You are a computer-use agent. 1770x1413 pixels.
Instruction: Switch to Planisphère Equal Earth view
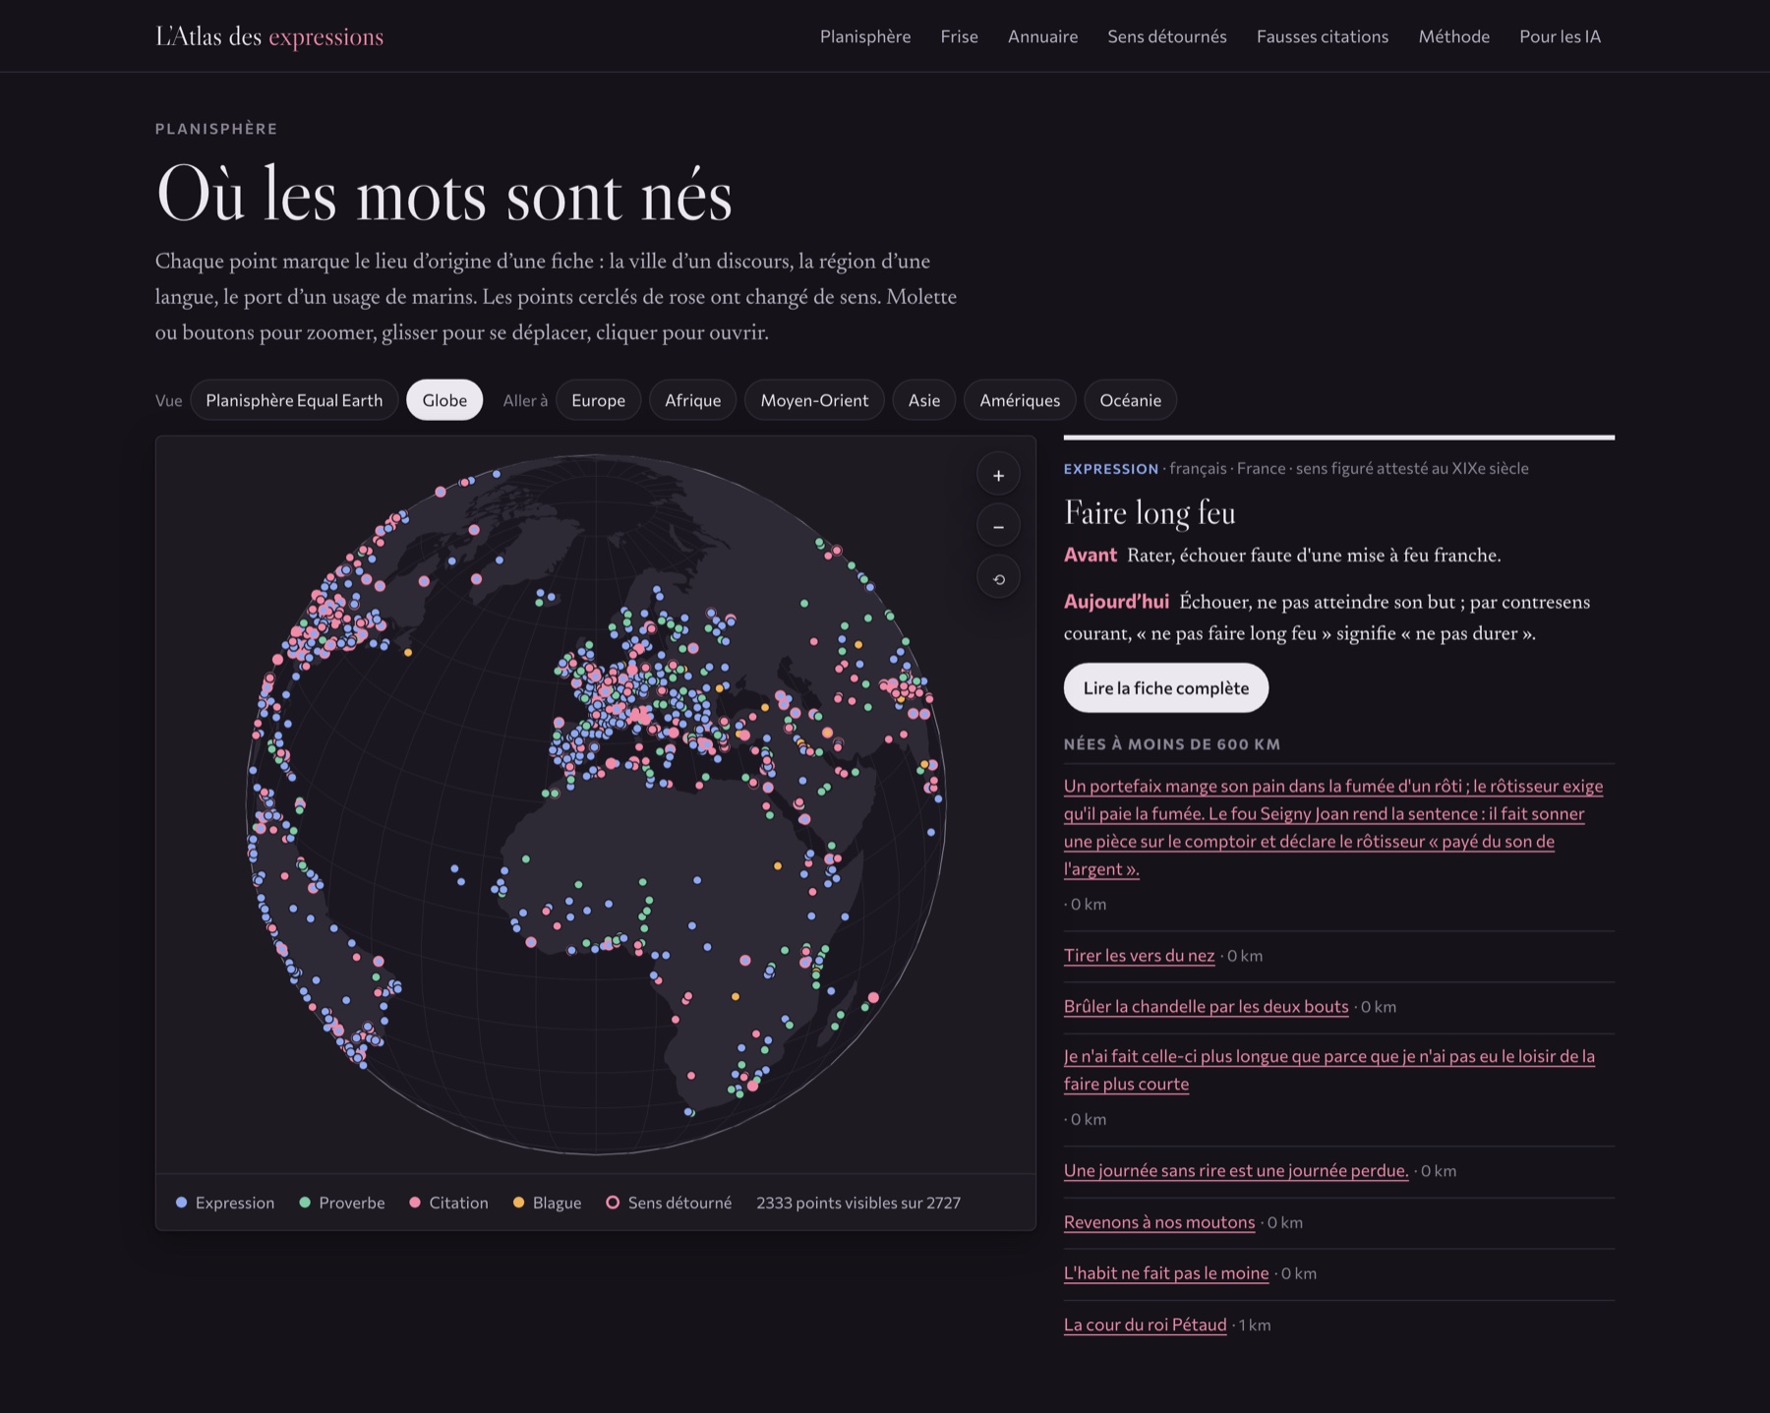point(294,400)
